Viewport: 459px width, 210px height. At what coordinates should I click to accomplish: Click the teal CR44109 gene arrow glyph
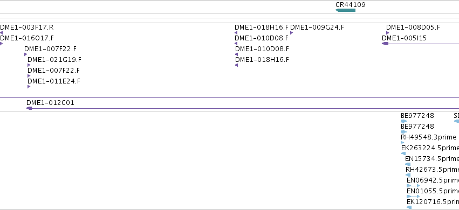pyautogui.click(x=345, y=10)
